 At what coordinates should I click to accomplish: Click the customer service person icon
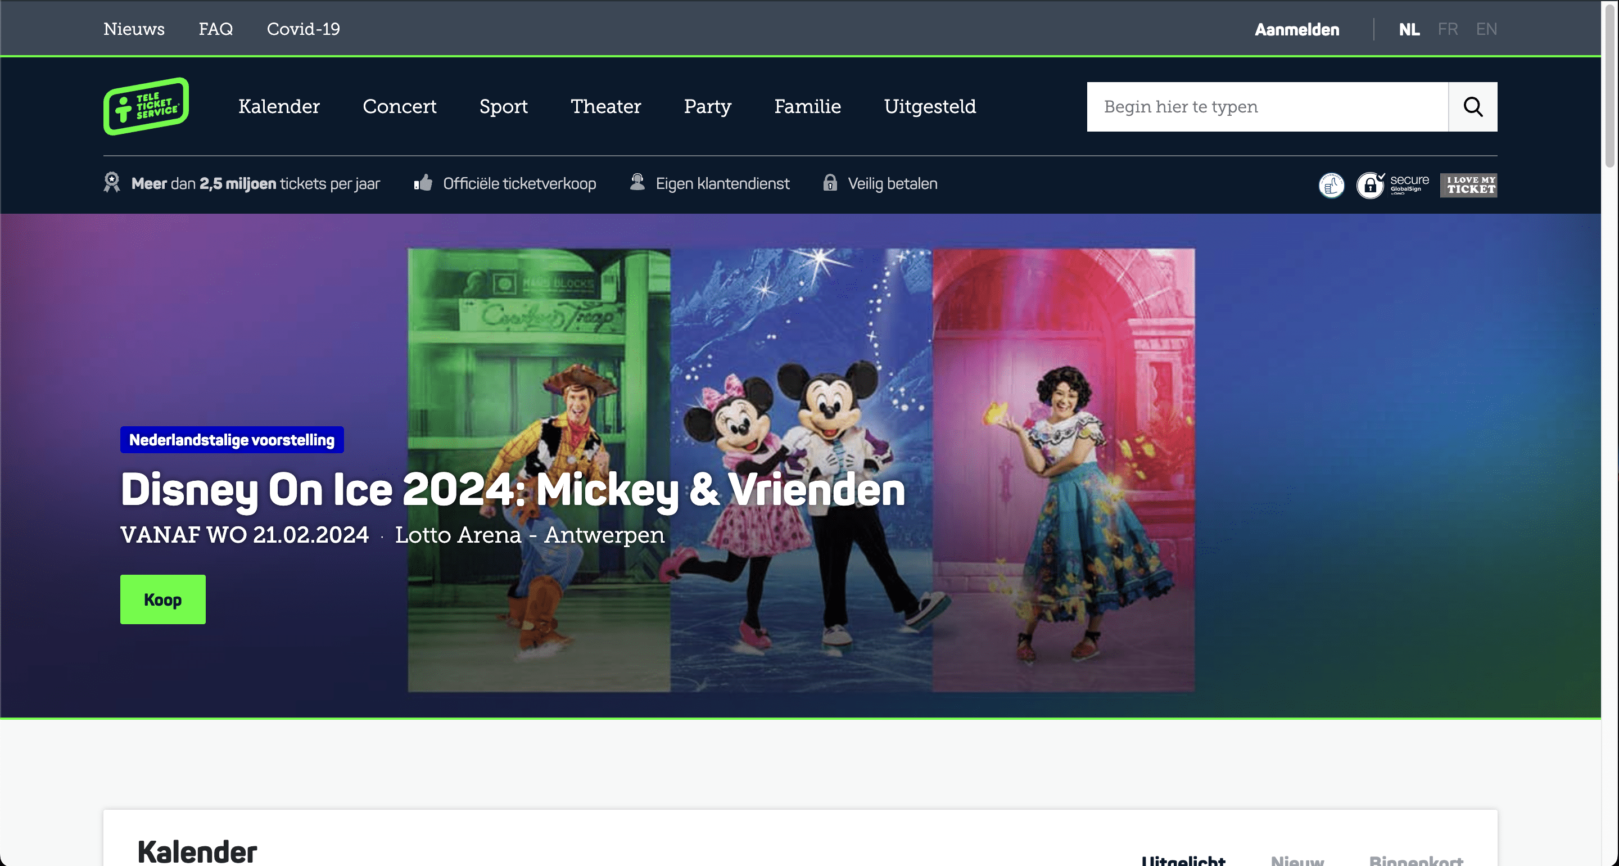637,182
